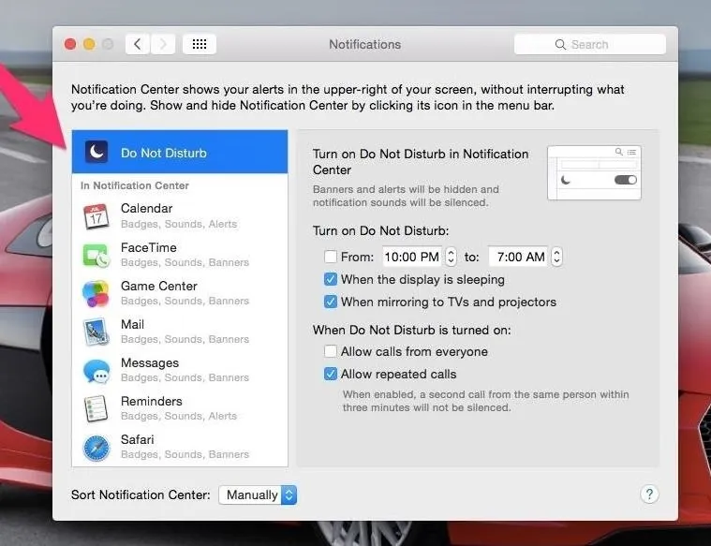Show all preferences grid icon

coord(200,44)
